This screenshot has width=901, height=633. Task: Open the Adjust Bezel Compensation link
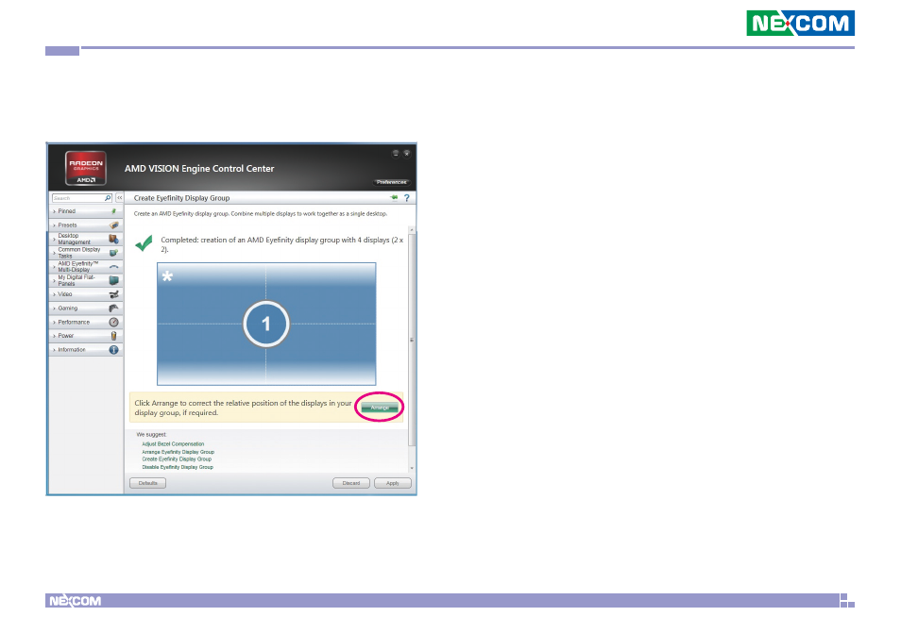point(173,444)
